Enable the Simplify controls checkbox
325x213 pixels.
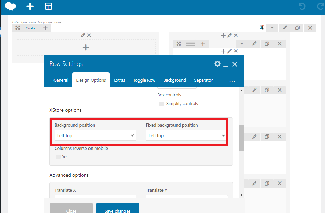point(161,104)
